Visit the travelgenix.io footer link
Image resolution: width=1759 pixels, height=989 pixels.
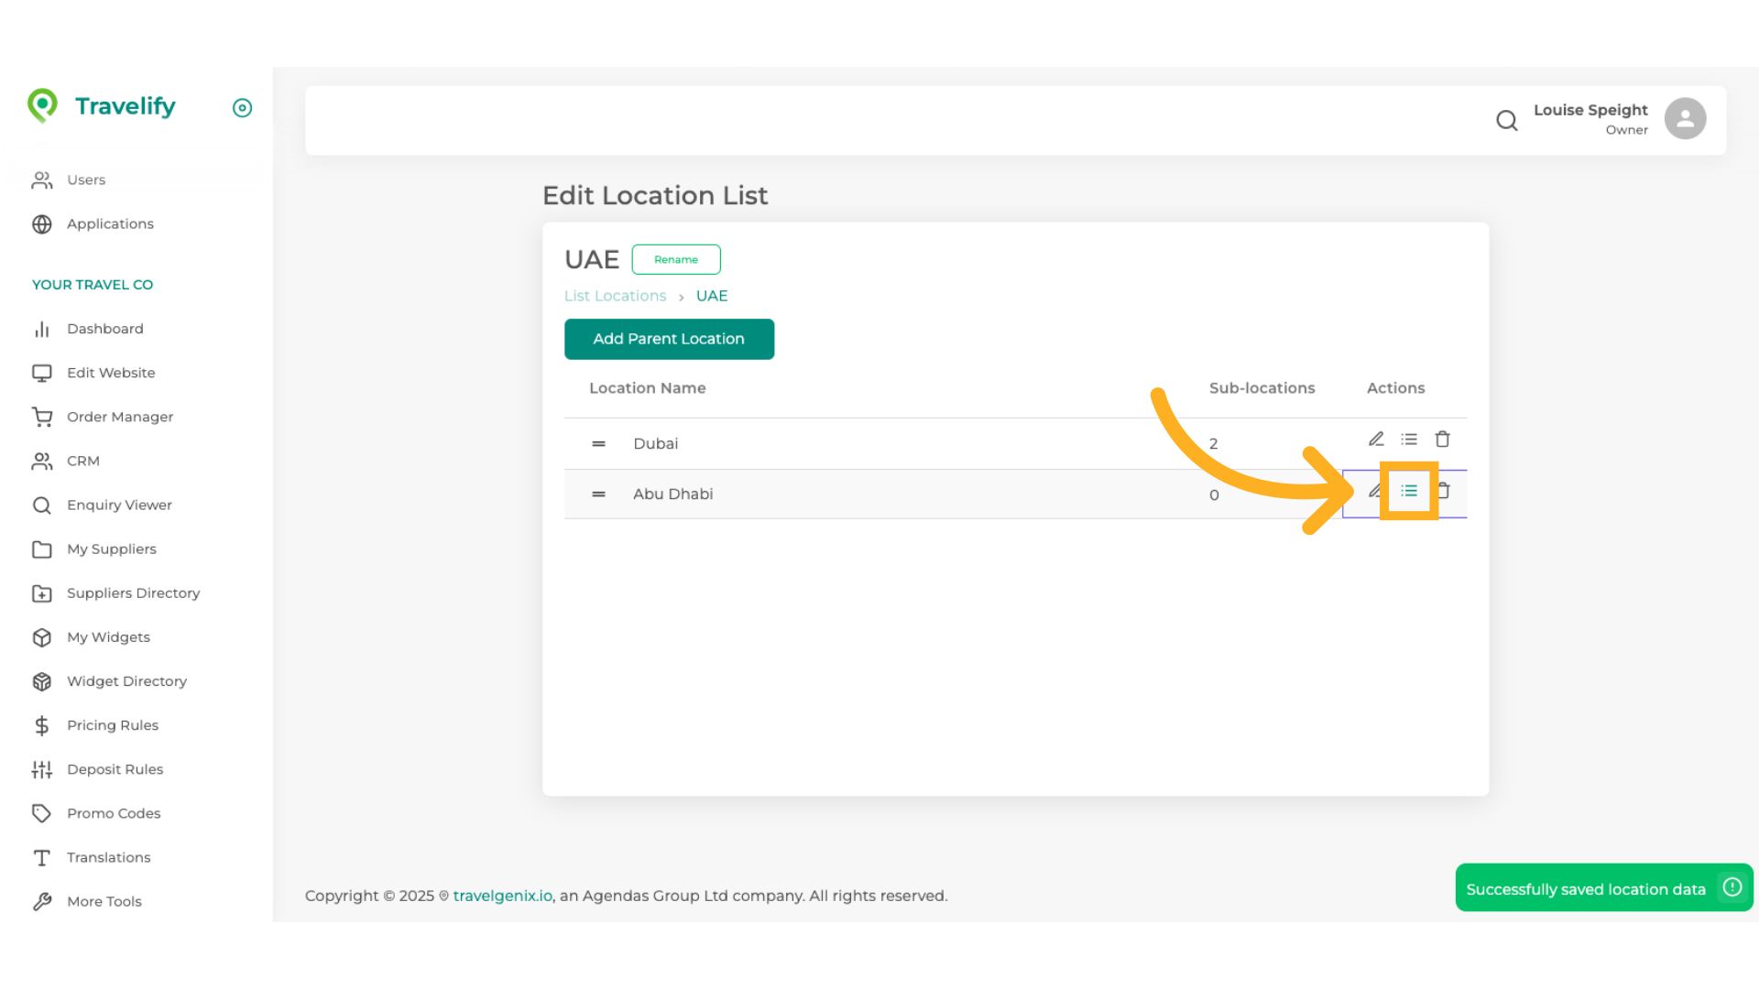tap(501, 896)
